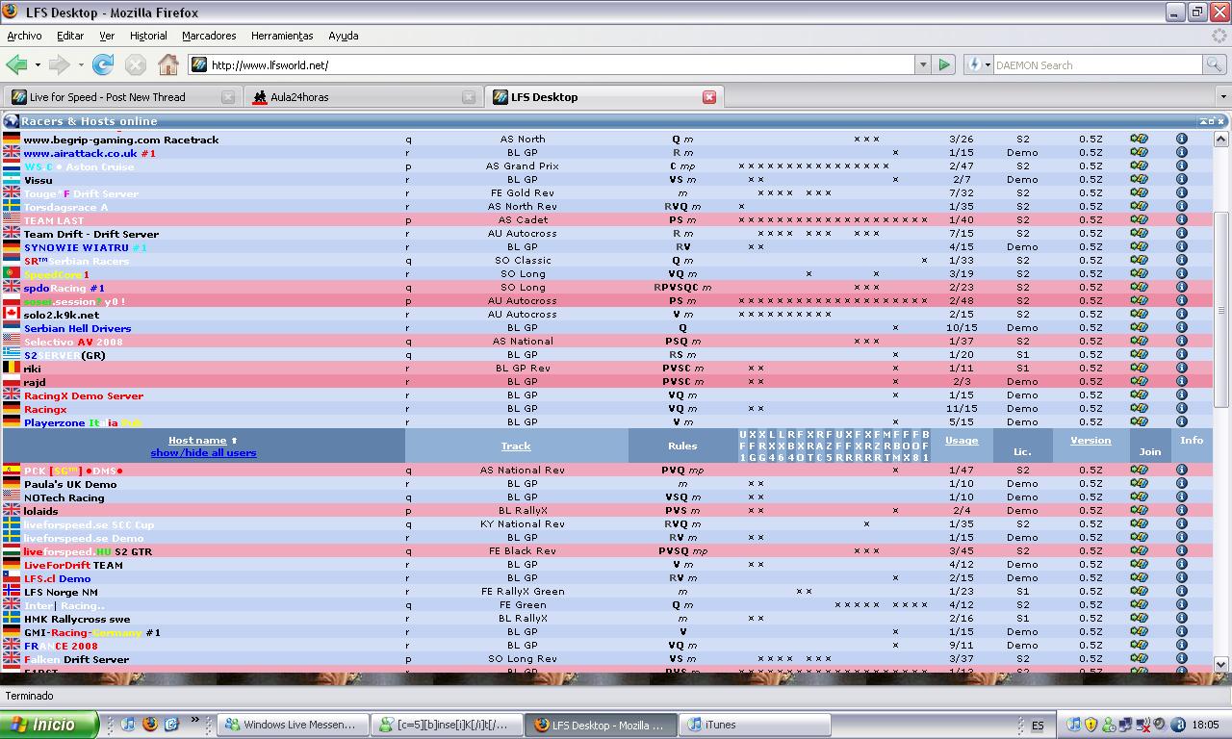
Task: Join the www.begrip-gaming.com Racetrack host
Action: click(x=1139, y=140)
